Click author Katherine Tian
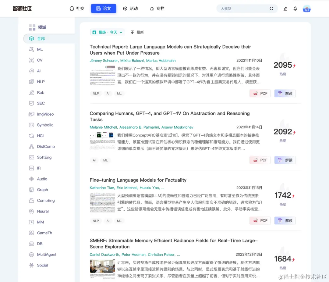329x282 pixels. pyautogui.click(x=102, y=188)
